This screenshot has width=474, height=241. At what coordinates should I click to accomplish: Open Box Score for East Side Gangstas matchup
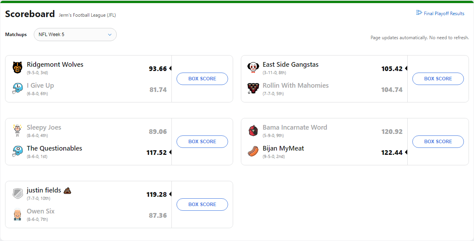point(438,79)
